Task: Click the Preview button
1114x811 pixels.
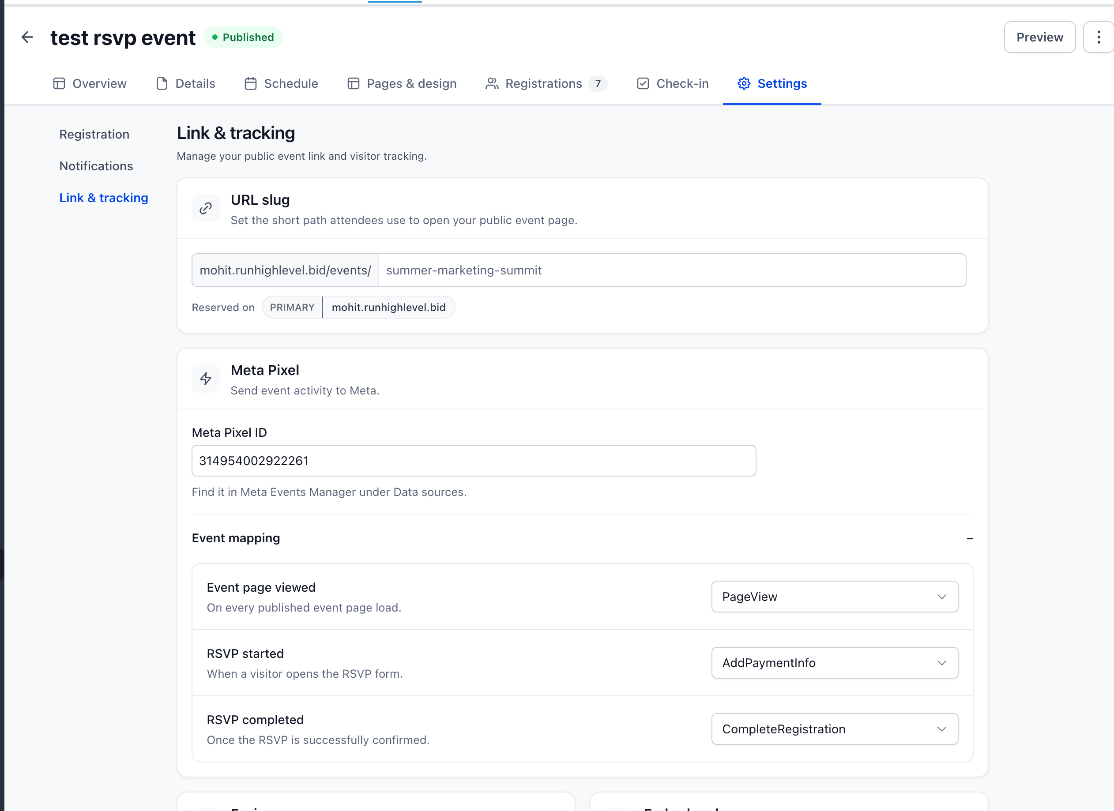Action: 1039,38
